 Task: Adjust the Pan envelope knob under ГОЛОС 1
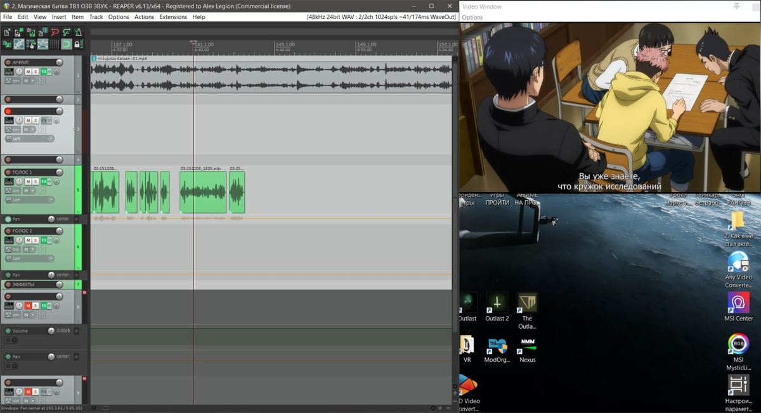[51, 219]
